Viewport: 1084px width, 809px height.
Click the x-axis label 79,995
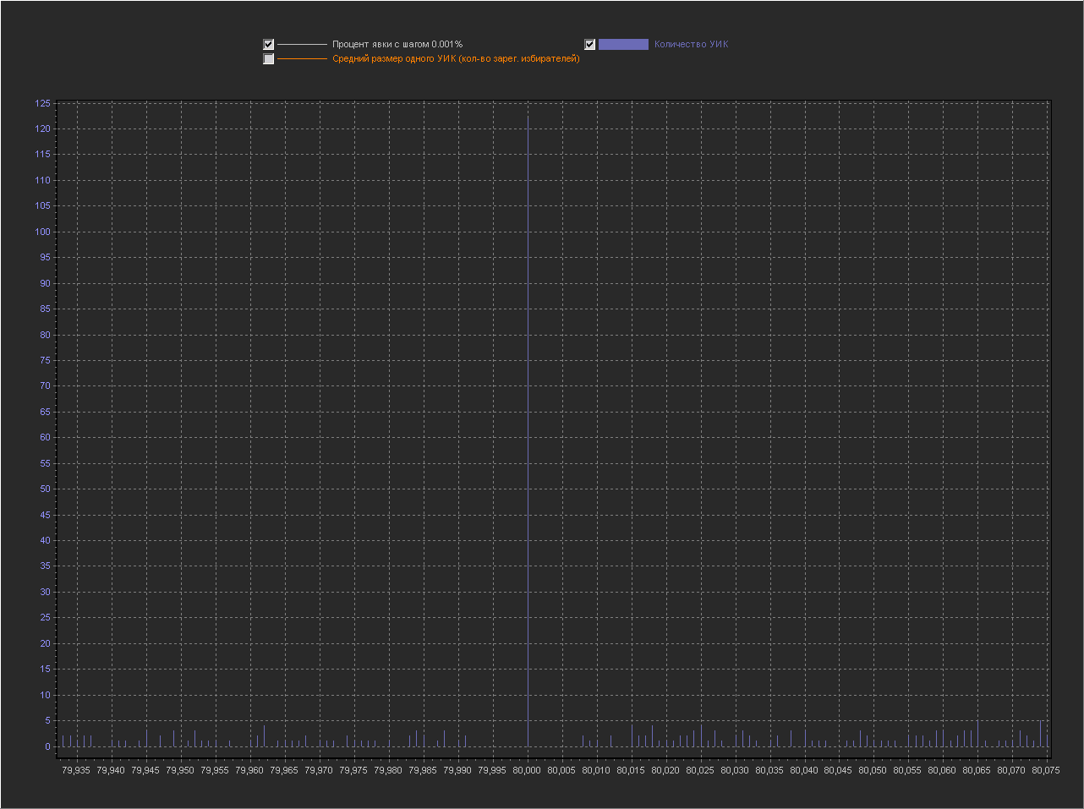pos(492,770)
